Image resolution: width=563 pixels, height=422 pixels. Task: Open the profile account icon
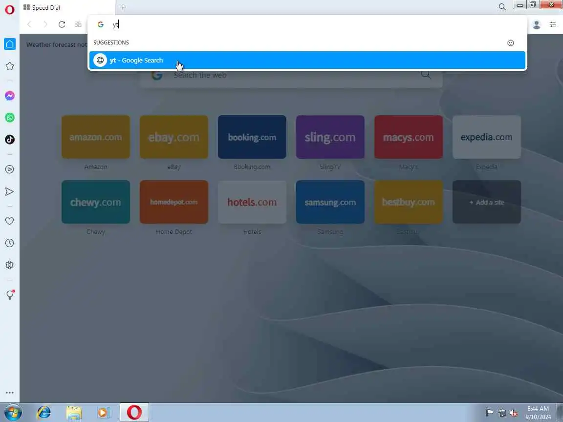pos(537,24)
